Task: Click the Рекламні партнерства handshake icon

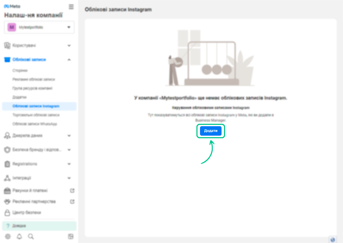Action: point(7,201)
